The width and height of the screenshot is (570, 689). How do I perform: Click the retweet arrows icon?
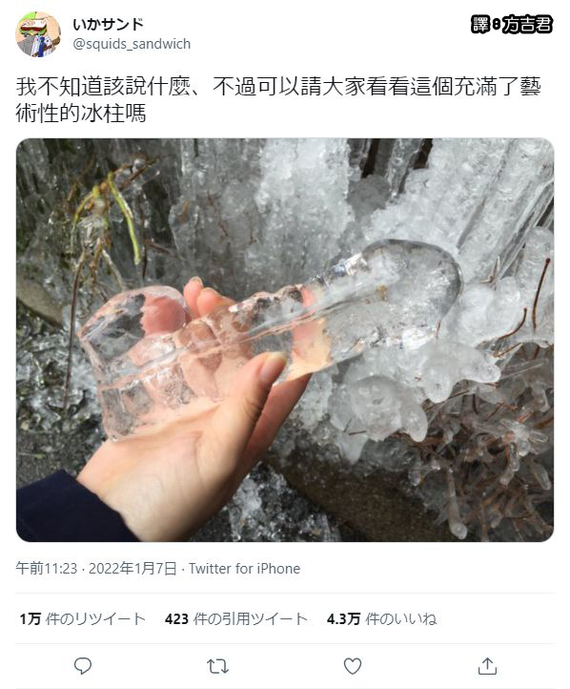[217, 666]
